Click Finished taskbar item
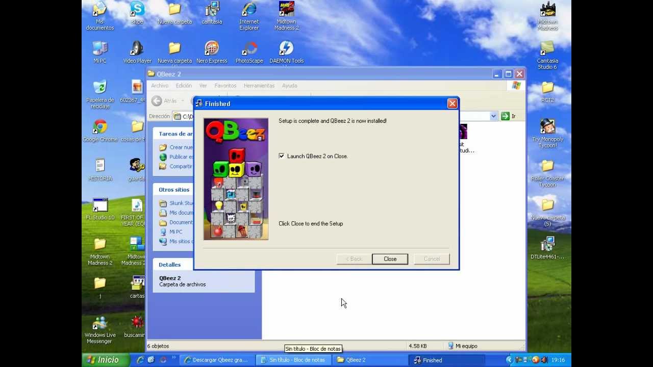653x367 pixels. pos(446,360)
